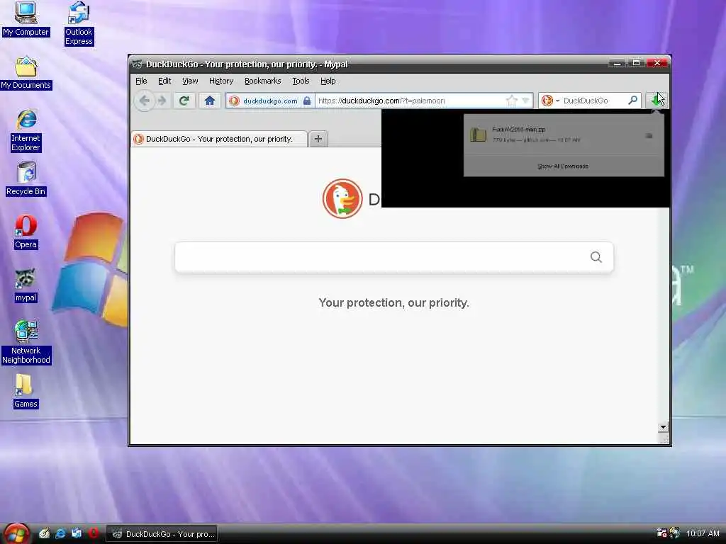
Task: Go to the Home page
Action: [x=210, y=101]
